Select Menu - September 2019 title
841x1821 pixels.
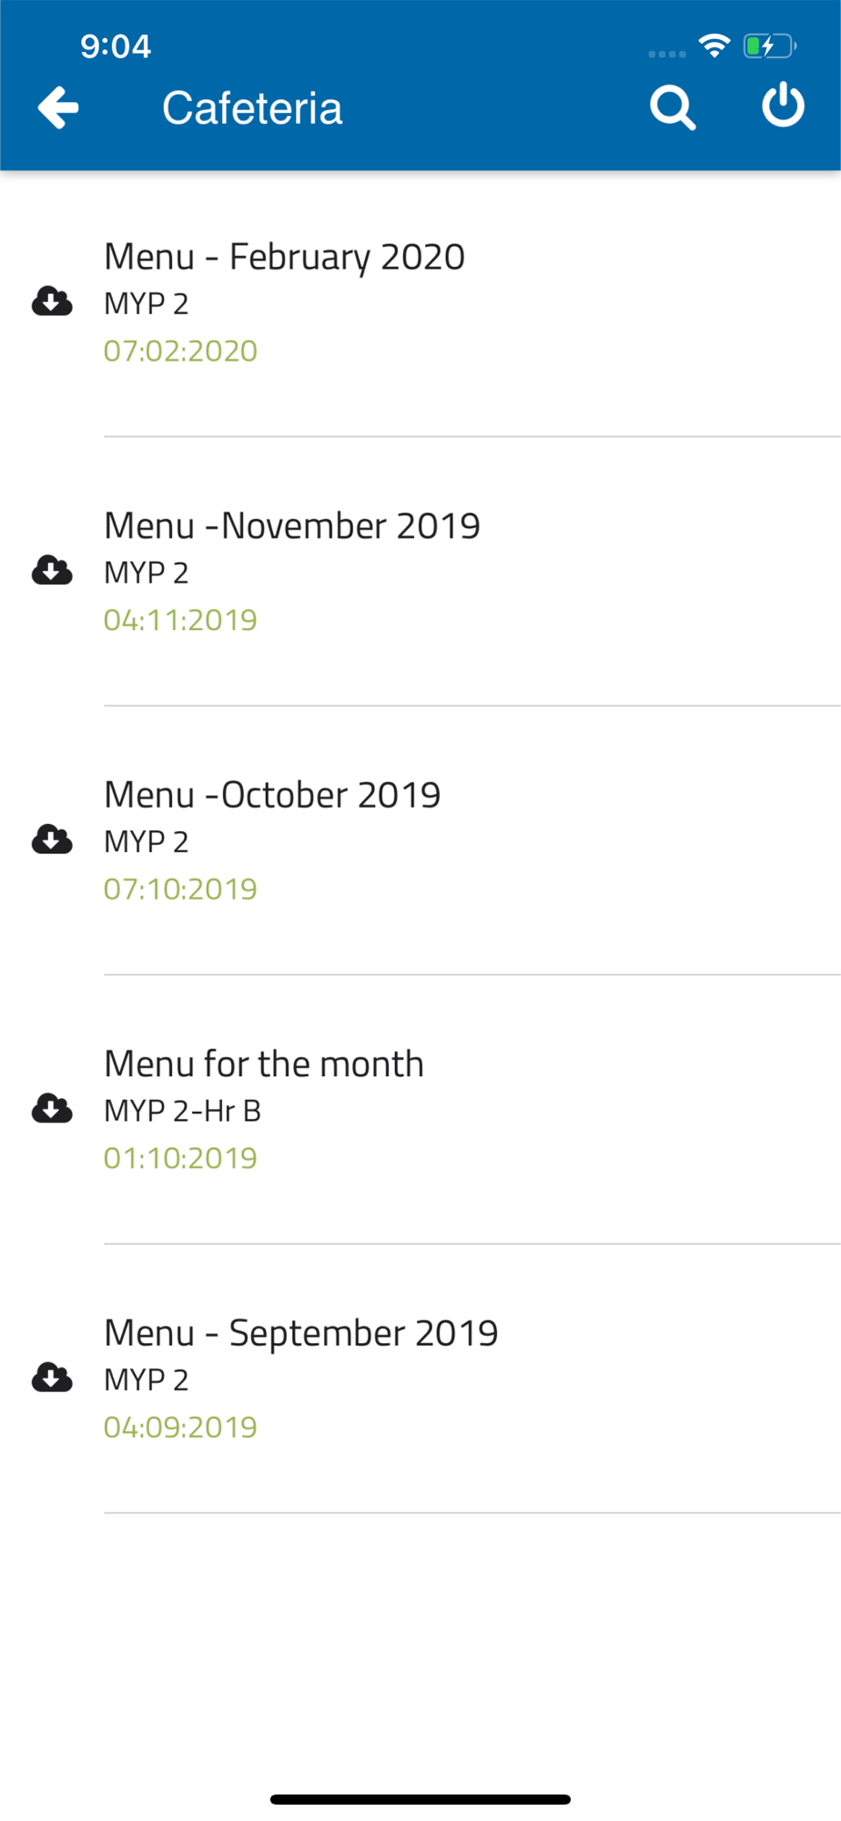click(300, 1333)
